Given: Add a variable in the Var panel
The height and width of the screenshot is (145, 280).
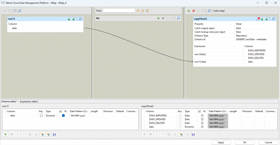Looking at the screenshot, I should coord(158,18).
